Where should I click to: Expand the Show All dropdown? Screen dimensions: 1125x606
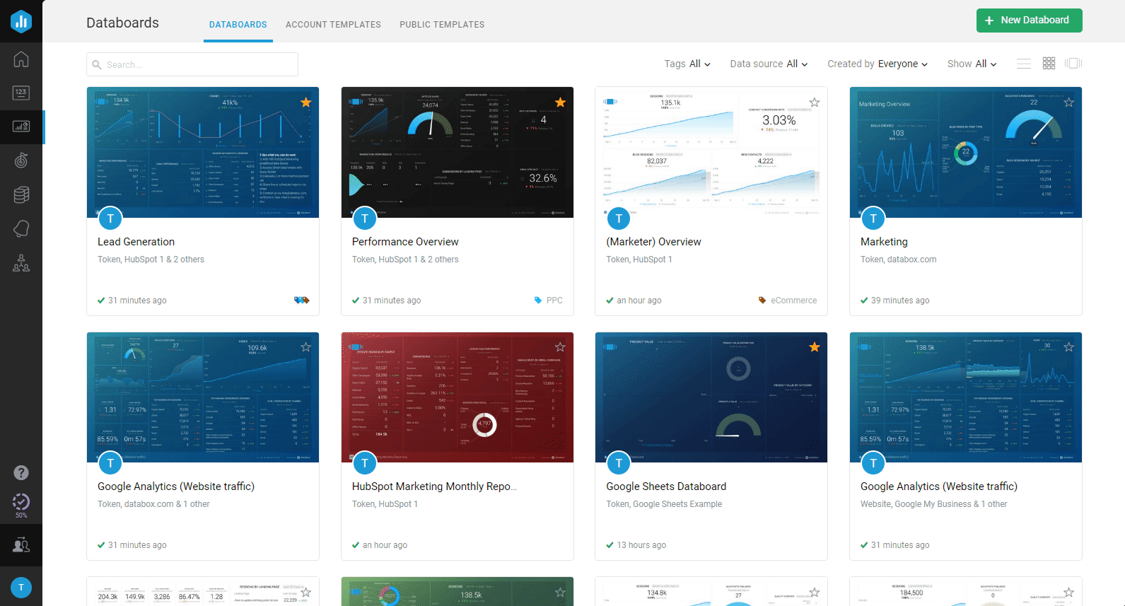point(972,64)
